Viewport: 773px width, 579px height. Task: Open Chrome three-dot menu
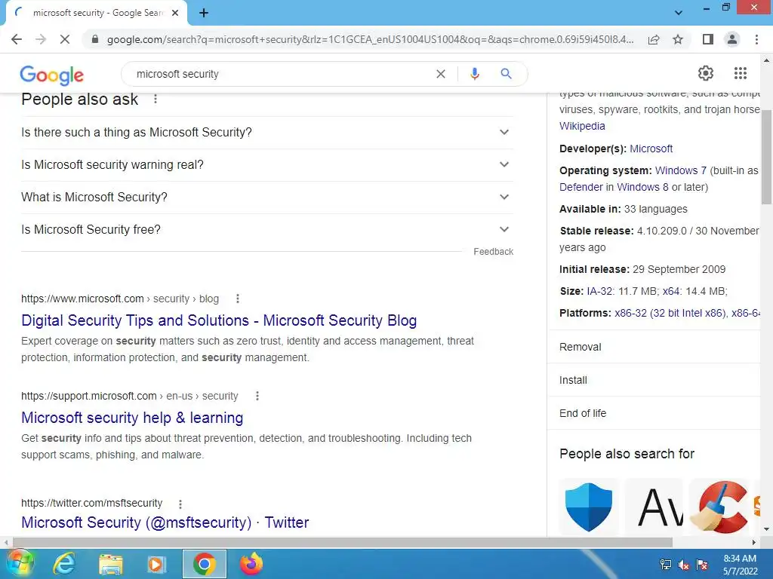[756, 39]
